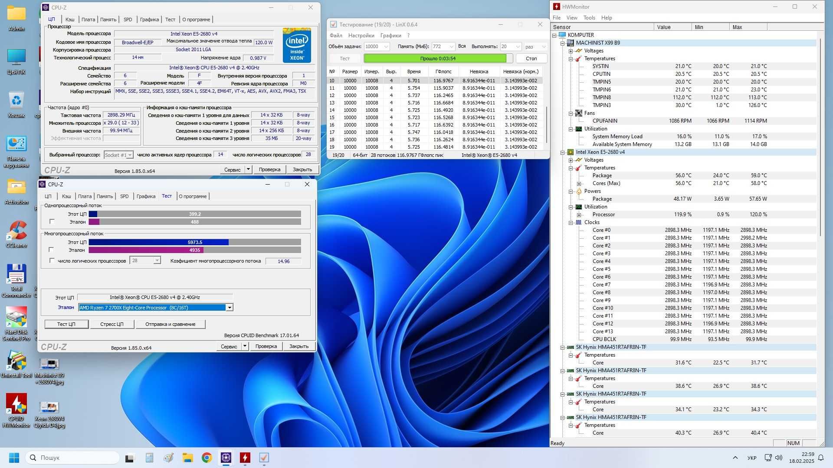Switch to Кэш tab in upper CPU-Z

tap(69, 19)
